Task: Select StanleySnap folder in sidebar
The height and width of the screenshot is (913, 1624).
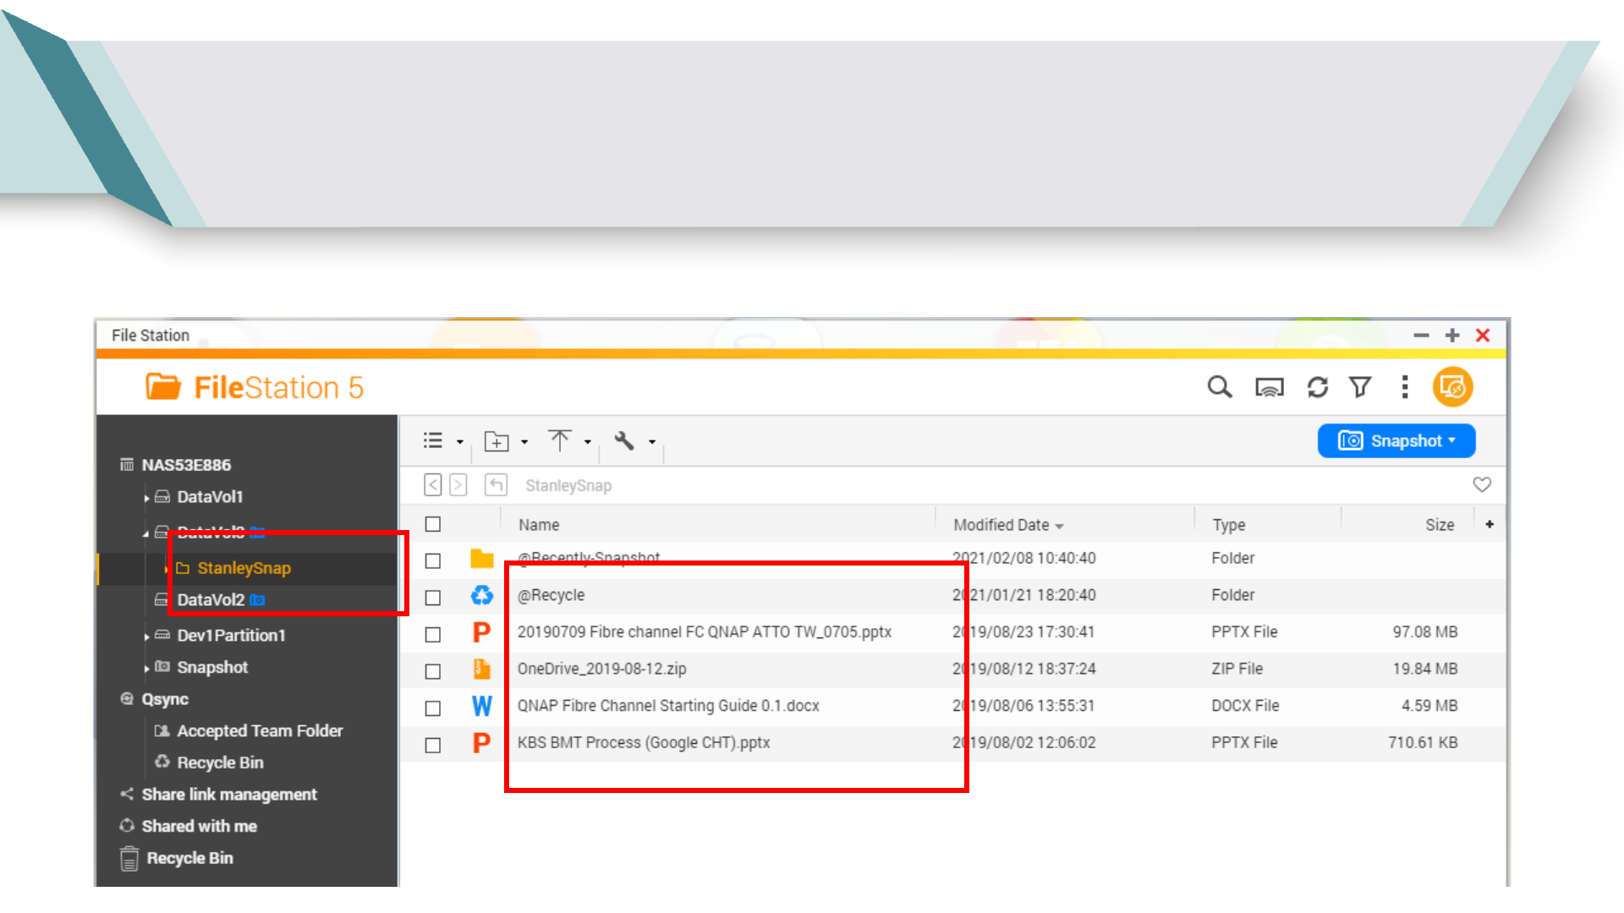Action: (244, 568)
